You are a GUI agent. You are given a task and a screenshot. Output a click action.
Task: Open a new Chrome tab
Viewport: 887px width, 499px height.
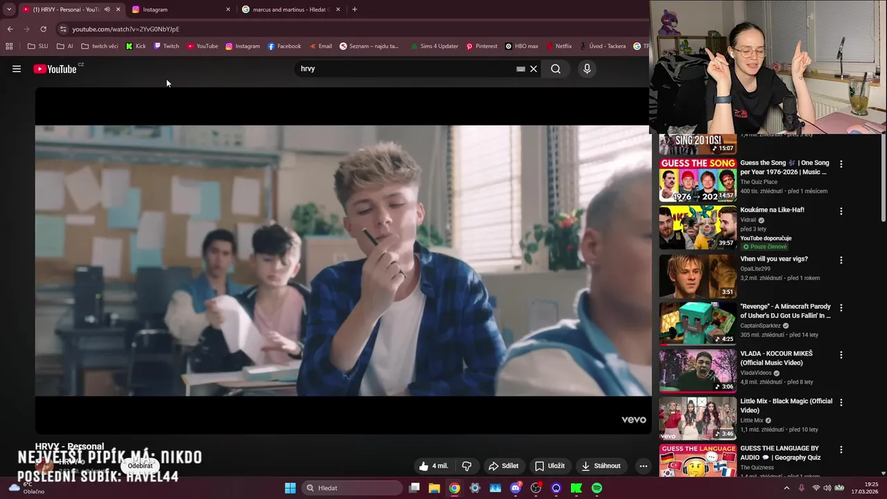coord(355,10)
